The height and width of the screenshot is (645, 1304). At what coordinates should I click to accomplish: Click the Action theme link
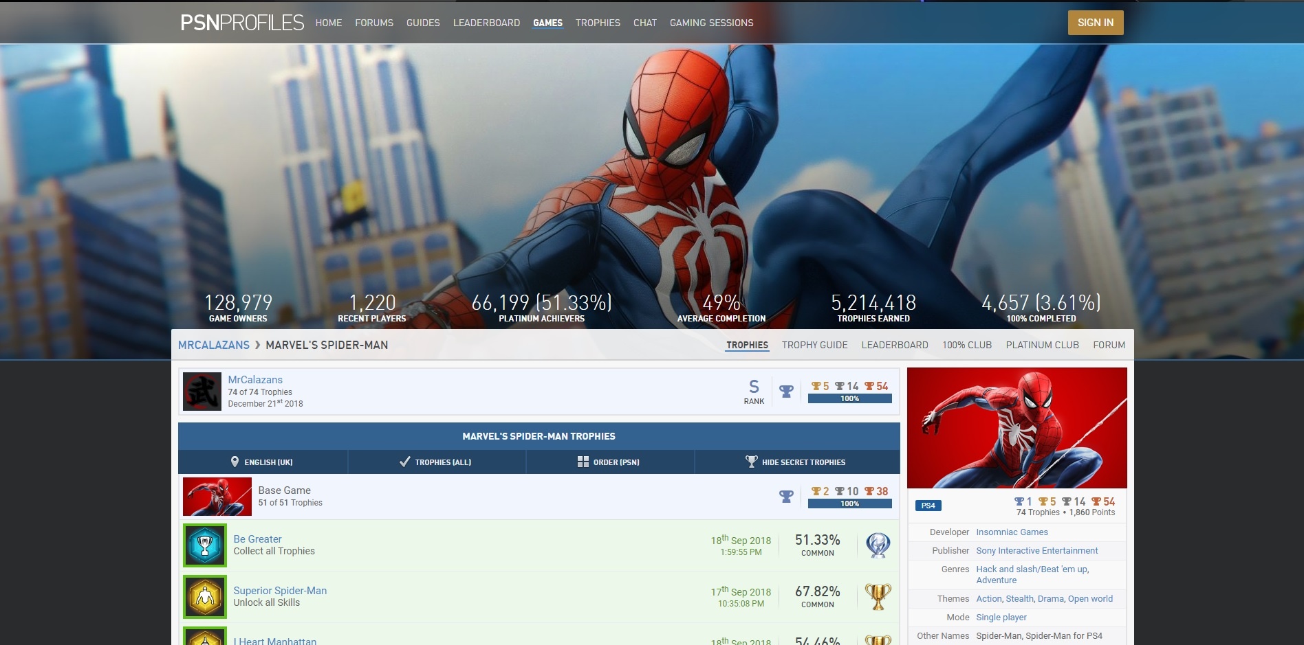tap(988, 599)
